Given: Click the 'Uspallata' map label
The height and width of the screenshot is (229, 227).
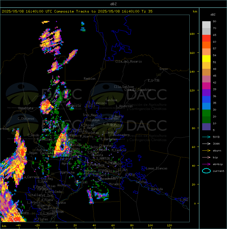Looking at the screenshot, I should coord(26,108).
